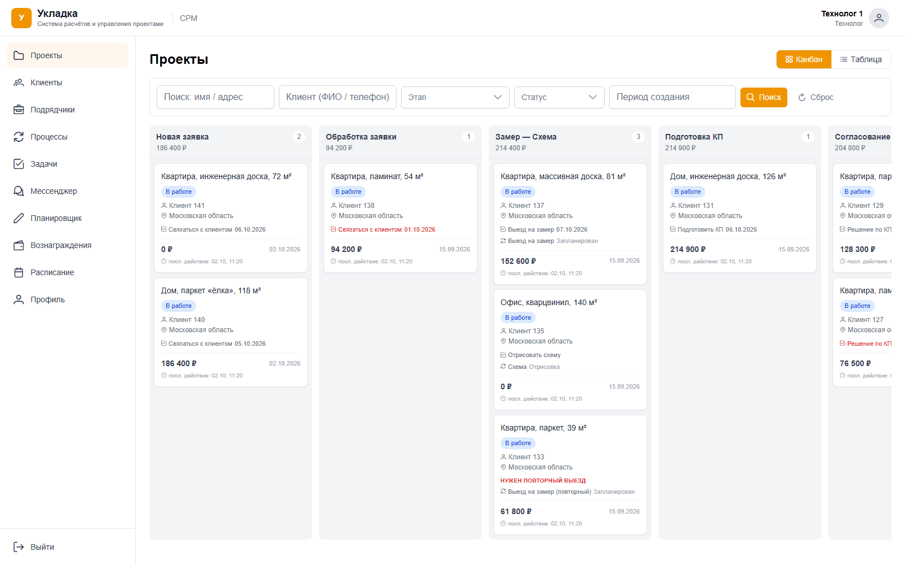Open Задачи from the sidebar
This screenshot has width=905, height=565.
pyautogui.click(x=68, y=164)
